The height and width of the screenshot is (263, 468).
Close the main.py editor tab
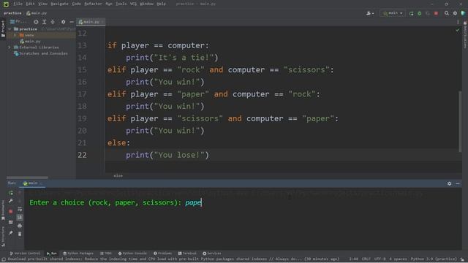[102, 22]
